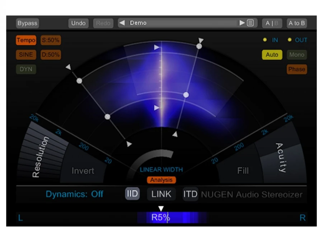Click arrow marker at bottom of right line
The width and height of the screenshot is (323, 242).
click(x=175, y=134)
